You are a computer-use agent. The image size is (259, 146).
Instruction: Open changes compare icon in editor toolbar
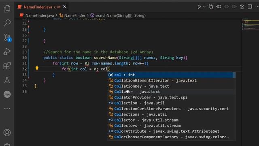[211, 7]
